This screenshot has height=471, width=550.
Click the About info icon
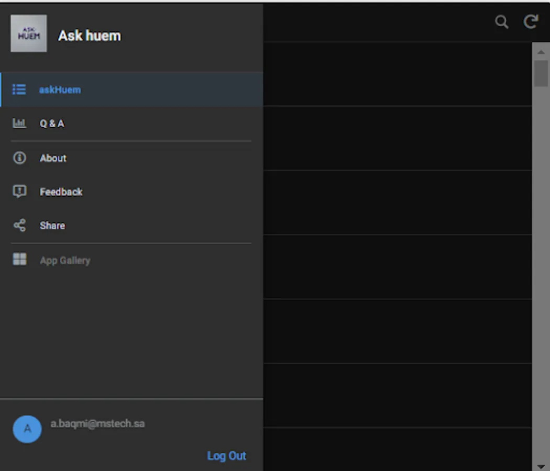[x=19, y=158]
